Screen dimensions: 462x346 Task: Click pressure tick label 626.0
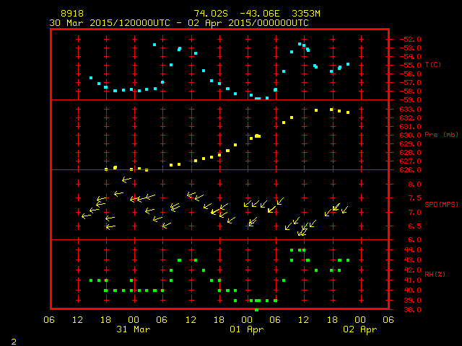point(410,170)
